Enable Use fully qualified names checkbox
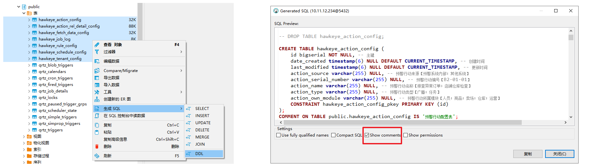Screen dimensions: 589x168 [x=279, y=135]
